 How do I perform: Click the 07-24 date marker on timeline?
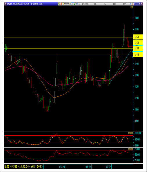point(108,167)
